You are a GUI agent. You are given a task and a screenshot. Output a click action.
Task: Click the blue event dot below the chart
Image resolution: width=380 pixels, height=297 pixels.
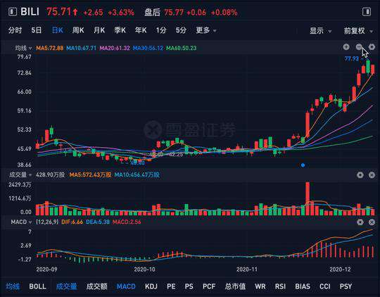[x=303, y=165]
